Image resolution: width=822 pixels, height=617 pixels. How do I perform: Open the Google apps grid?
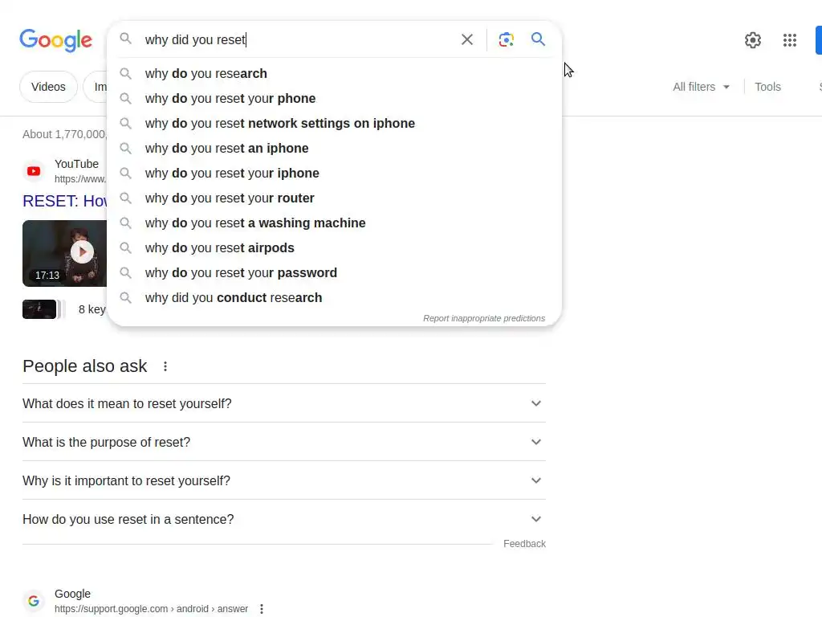[x=790, y=40]
